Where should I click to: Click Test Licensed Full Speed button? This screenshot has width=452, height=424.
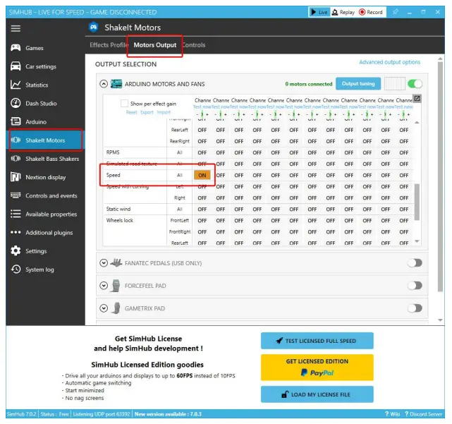pyautogui.click(x=317, y=341)
